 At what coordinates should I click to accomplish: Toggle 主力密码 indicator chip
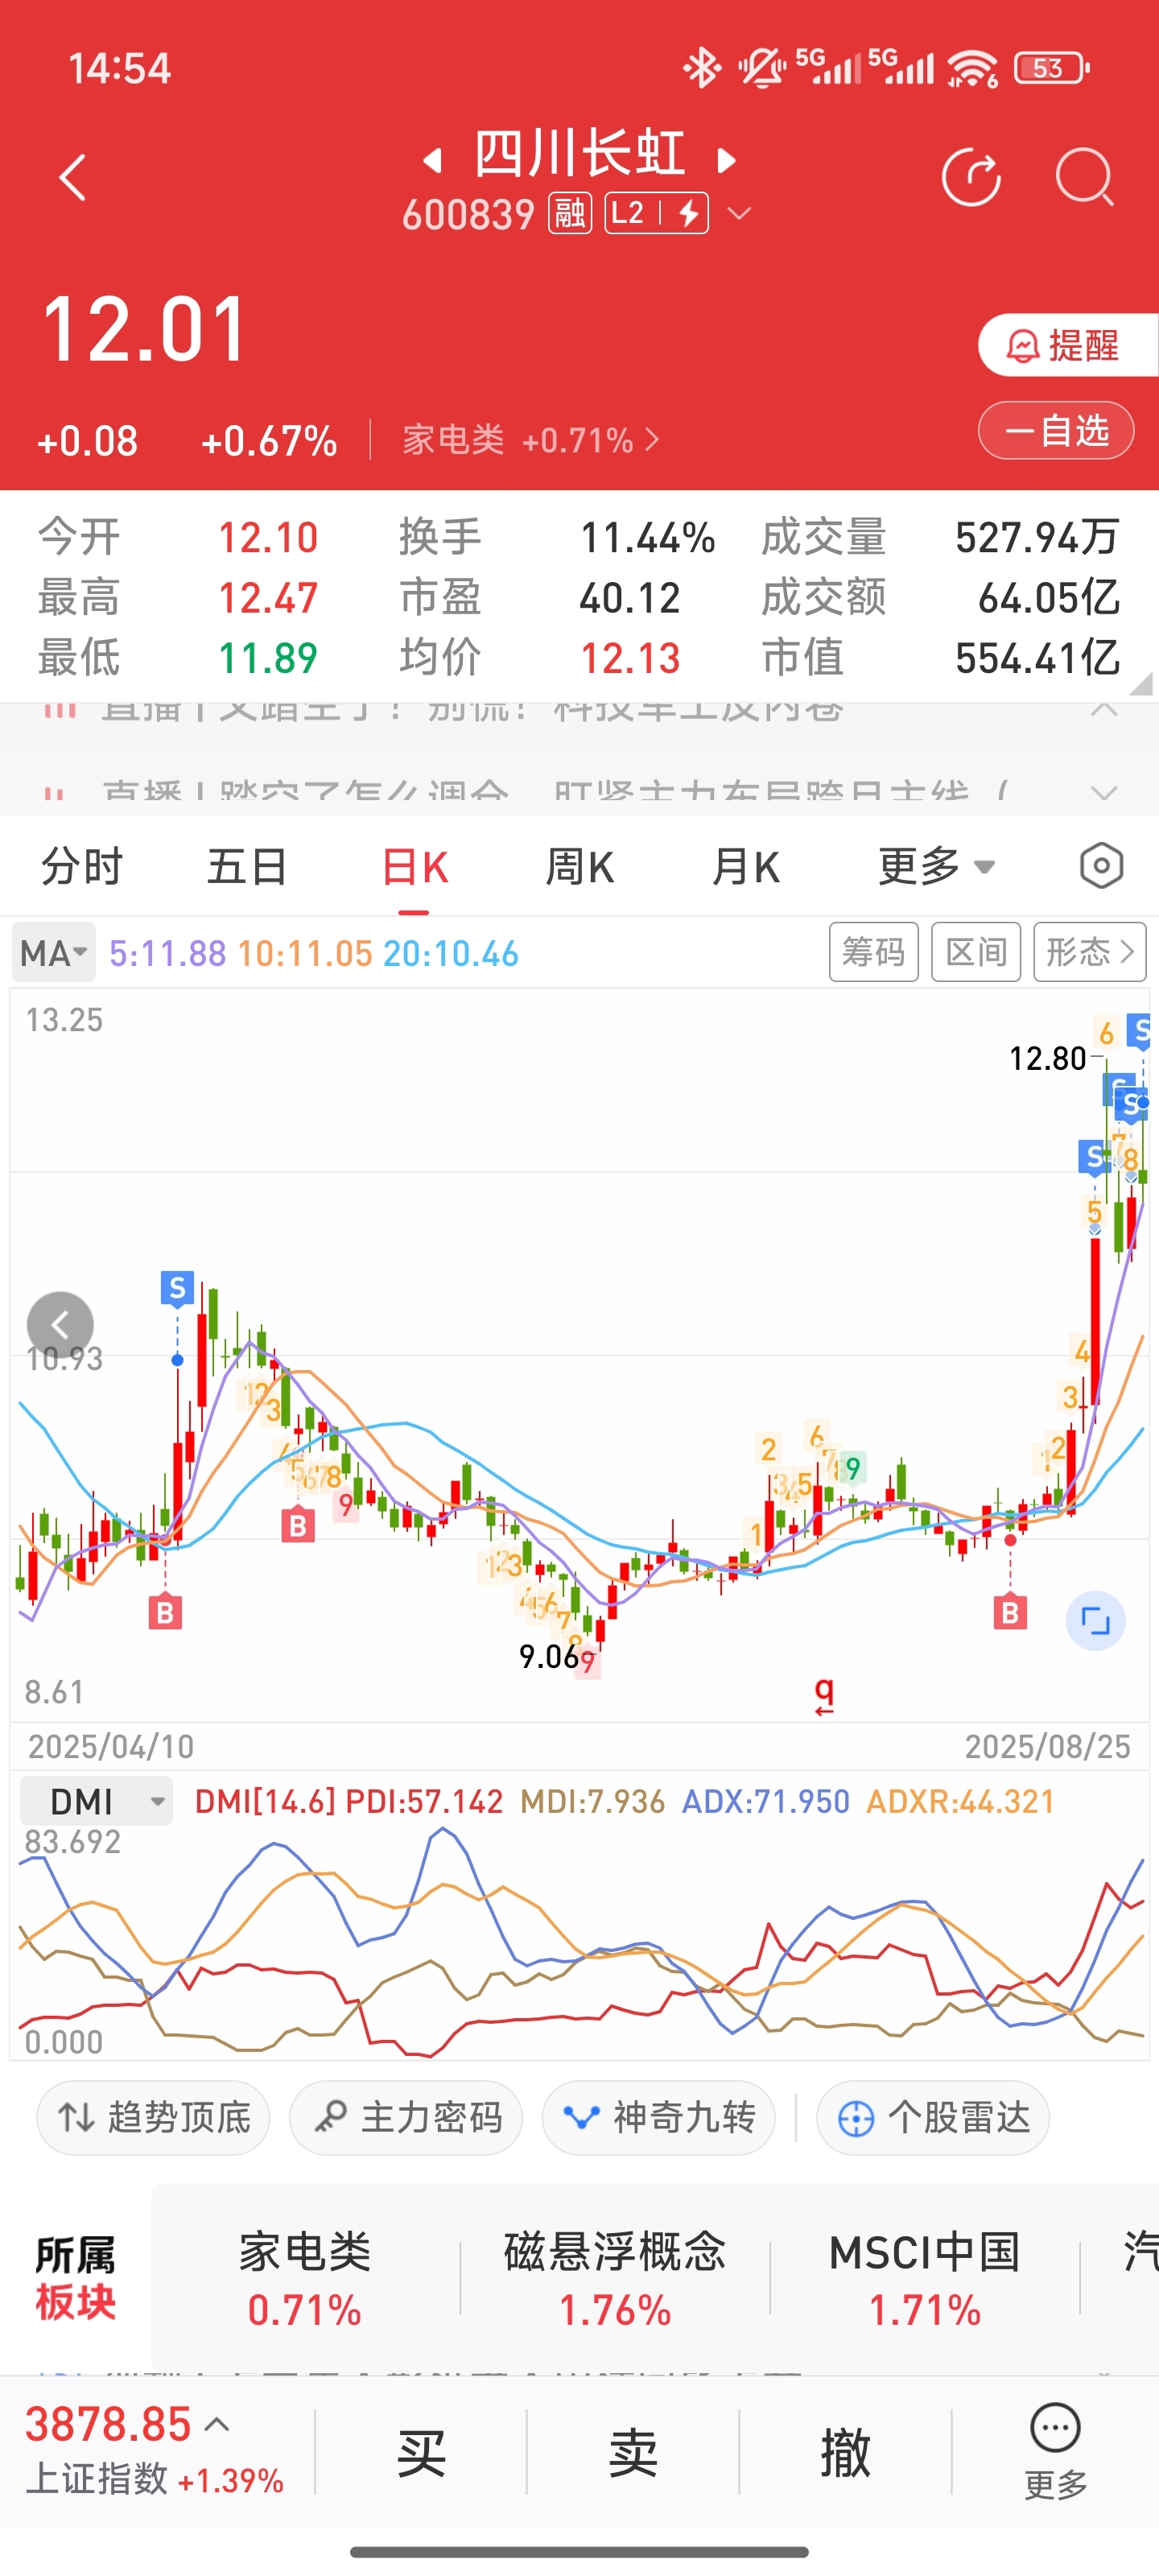coord(406,2118)
